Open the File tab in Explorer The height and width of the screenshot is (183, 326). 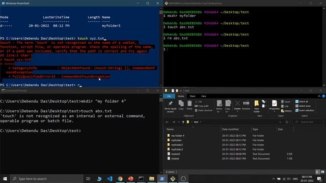(169, 96)
